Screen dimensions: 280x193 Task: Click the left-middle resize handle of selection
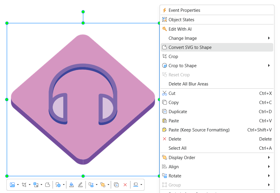pos(7,100)
